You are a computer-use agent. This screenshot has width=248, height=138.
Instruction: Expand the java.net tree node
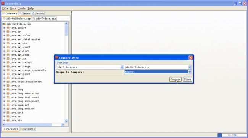click(4, 117)
